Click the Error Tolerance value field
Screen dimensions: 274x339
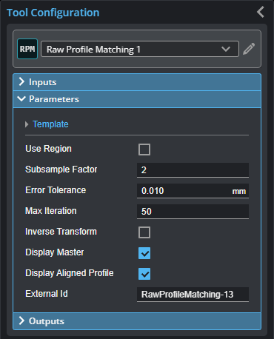(x=193, y=191)
